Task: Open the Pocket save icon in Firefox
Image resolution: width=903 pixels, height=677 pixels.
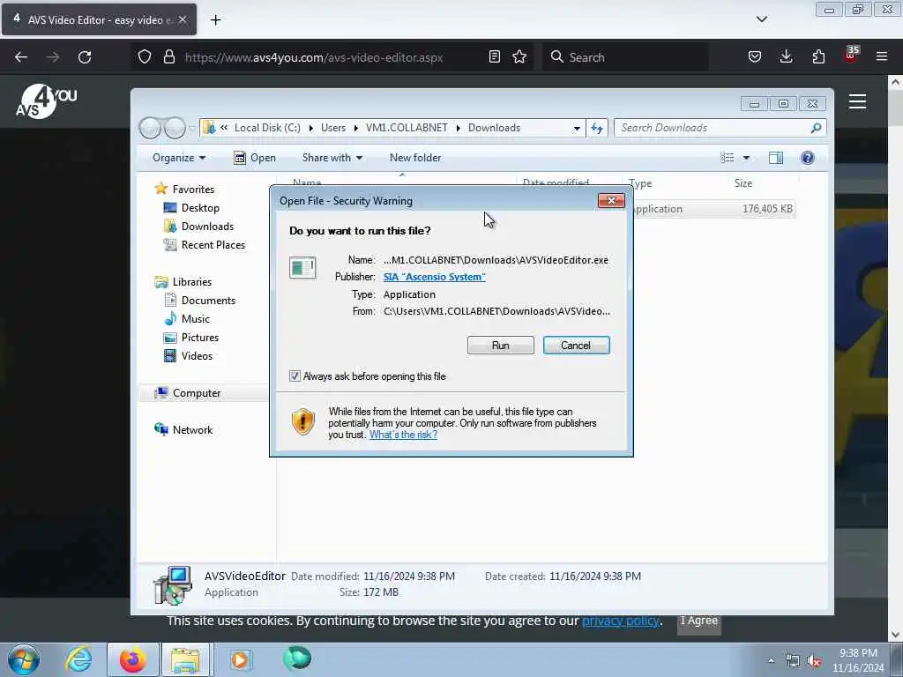Action: (755, 56)
